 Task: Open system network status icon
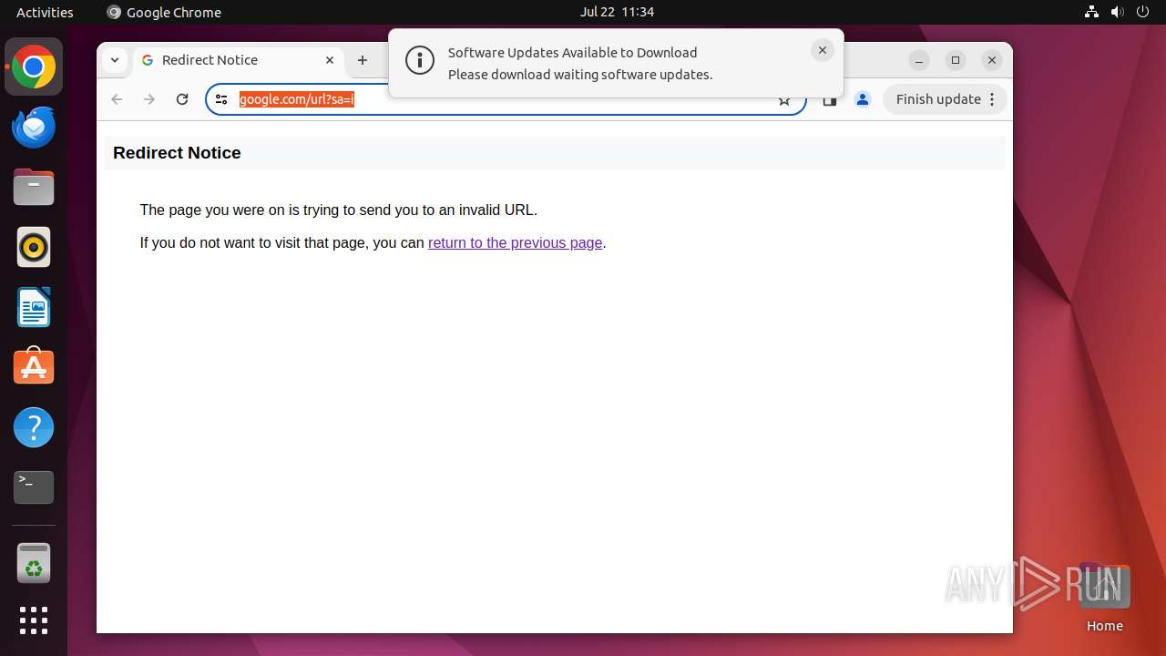pyautogui.click(x=1092, y=12)
